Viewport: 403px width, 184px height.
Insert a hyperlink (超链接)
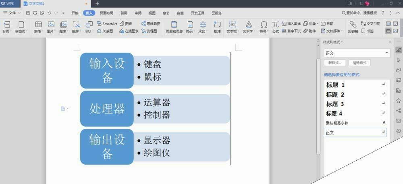pyautogui.click(x=353, y=27)
